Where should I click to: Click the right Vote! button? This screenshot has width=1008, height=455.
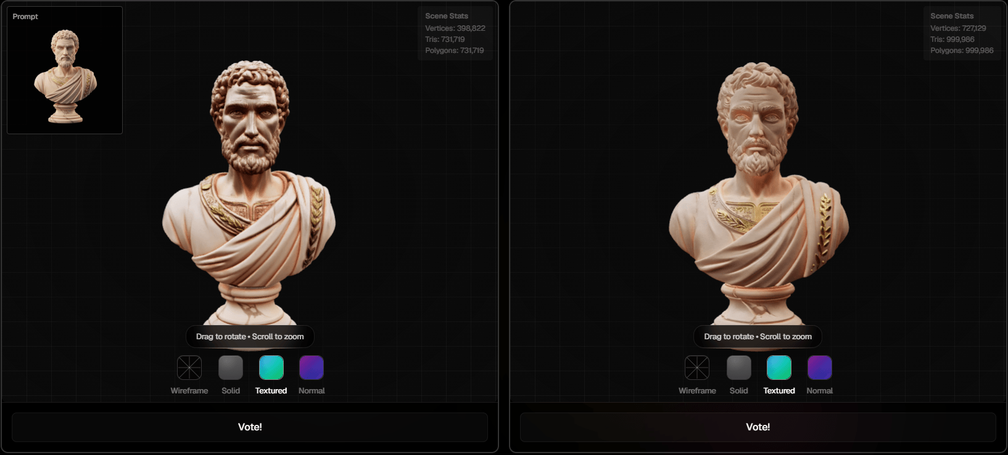758,427
